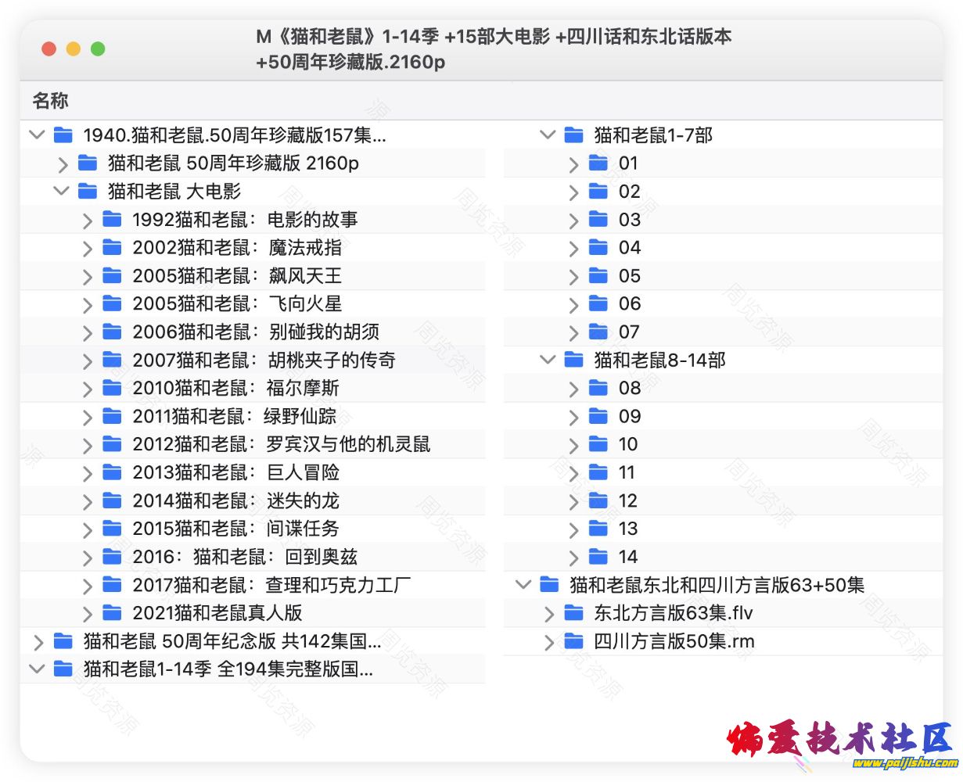Click the green fullscreen window button
The height and width of the screenshot is (782, 963).
98,49
